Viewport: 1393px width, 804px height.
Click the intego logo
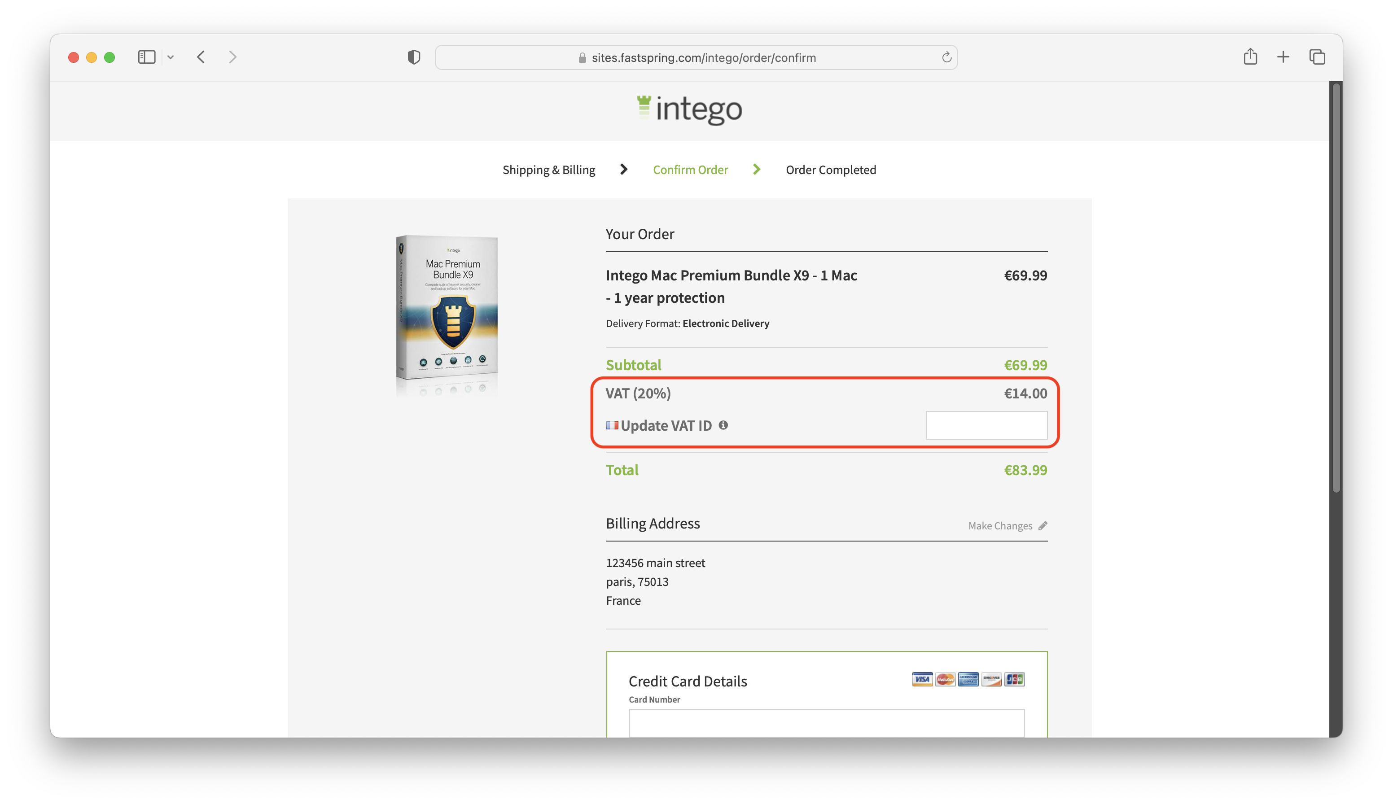click(689, 109)
